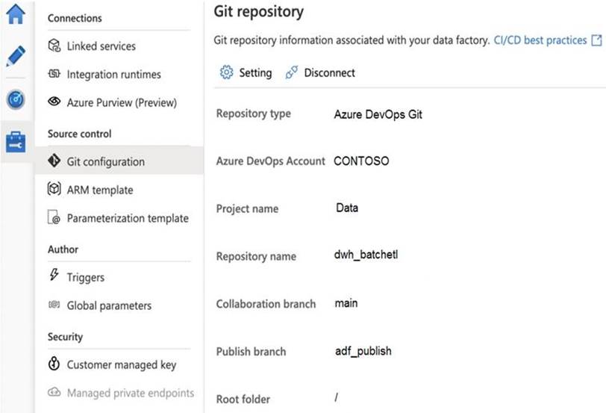Open the Monitor gauge icon
This screenshot has width=606, height=413.
coord(16,99)
